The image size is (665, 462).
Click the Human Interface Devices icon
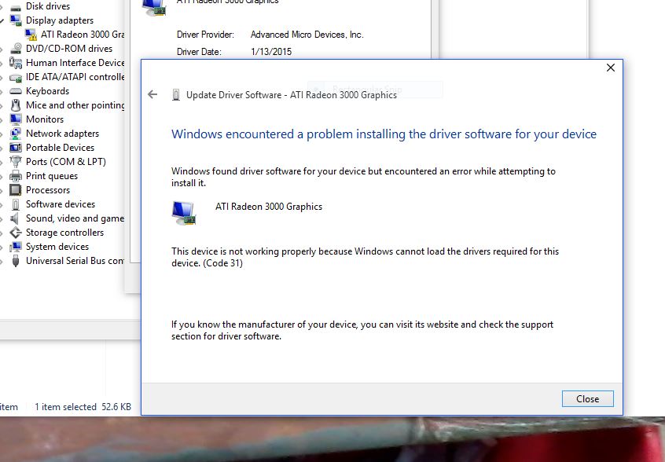16,63
